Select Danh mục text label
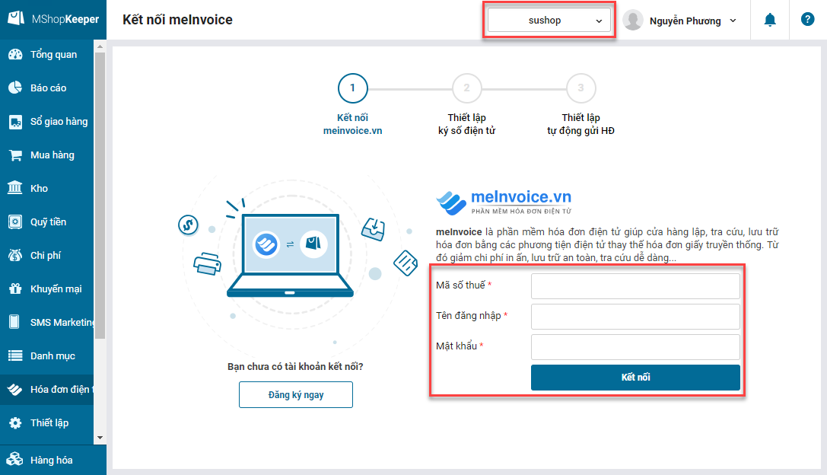The image size is (827, 475). coord(52,355)
